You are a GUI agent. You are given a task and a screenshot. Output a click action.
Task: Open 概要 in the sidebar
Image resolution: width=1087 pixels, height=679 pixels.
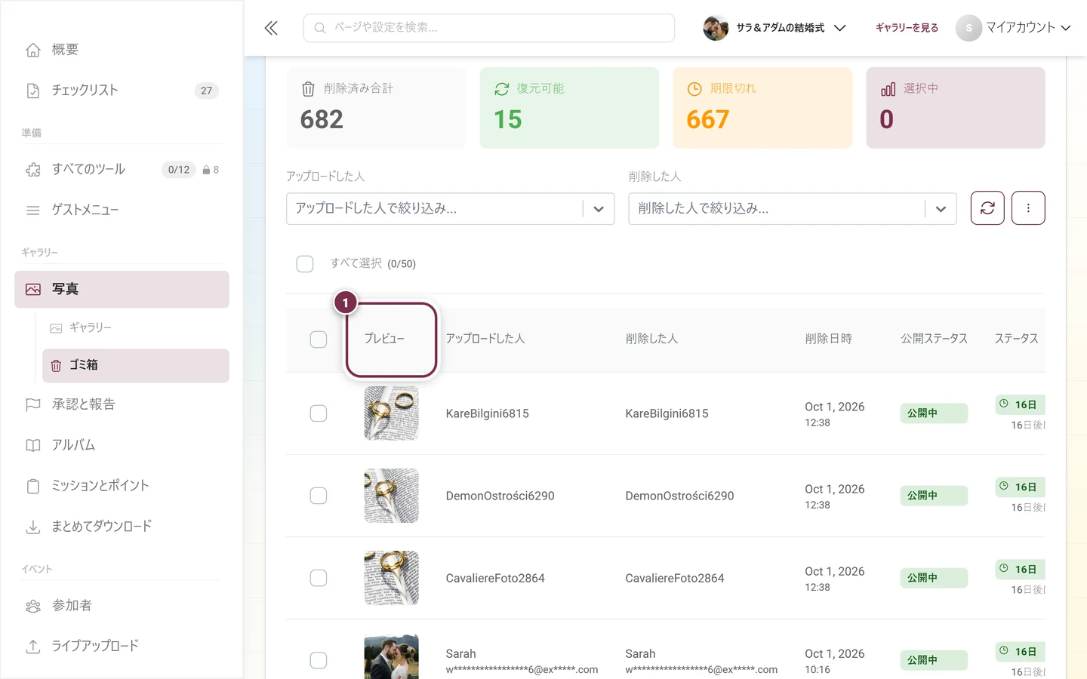(122, 50)
